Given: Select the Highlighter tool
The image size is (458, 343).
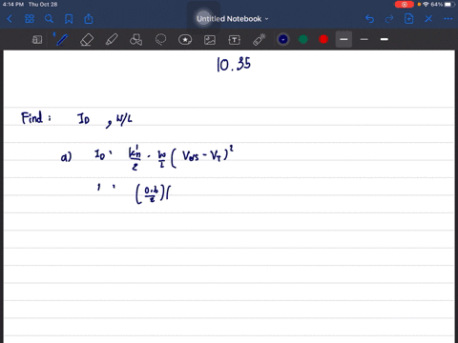Looking at the screenshot, I should coord(112,40).
